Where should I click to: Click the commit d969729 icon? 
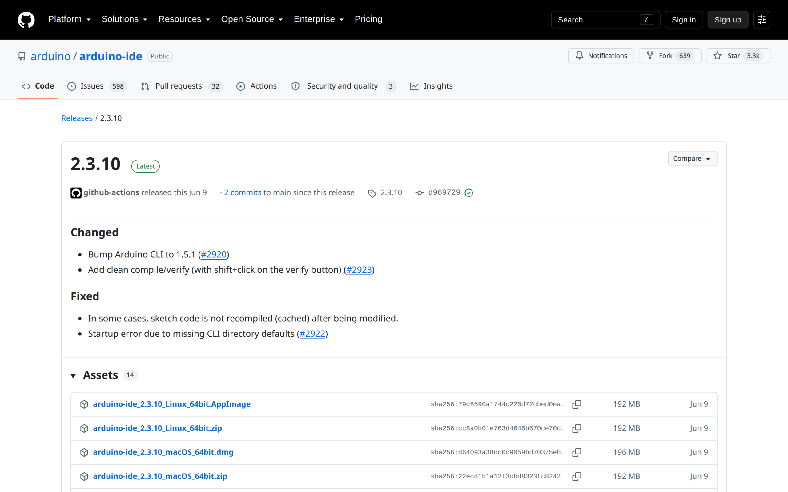(x=420, y=192)
